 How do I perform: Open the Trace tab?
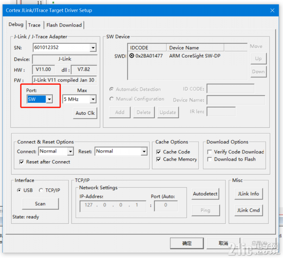34,25
